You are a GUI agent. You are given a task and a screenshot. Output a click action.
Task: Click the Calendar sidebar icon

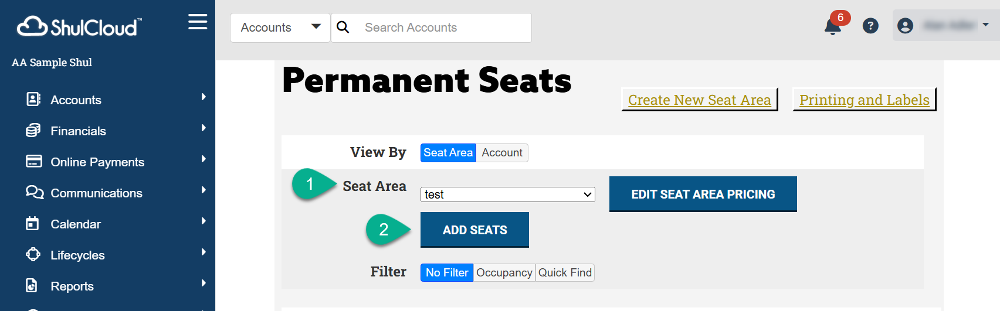(33, 224)
